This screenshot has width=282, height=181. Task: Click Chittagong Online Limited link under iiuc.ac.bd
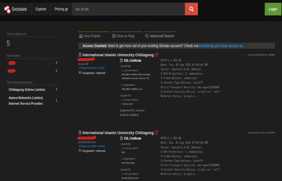click(92, 68)
